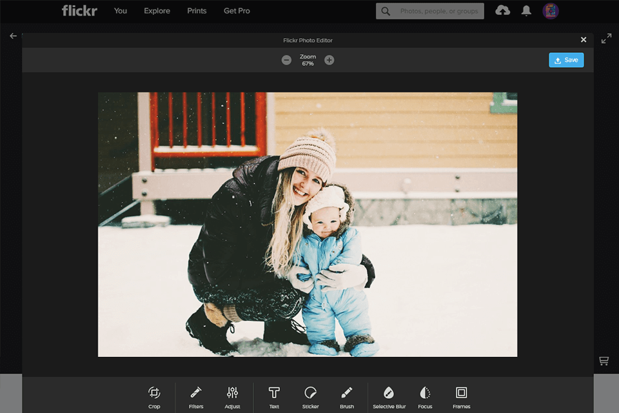The image size is (619, 413).
Task: Open the Prints menu
Action: click(197, 11)
